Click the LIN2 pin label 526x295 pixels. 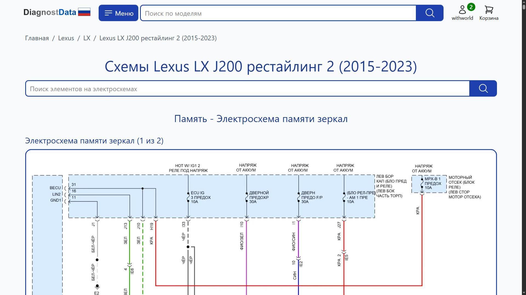(x=56, y=194)
